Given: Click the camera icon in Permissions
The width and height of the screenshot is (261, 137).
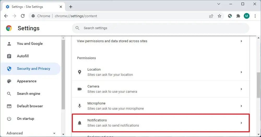Looking at the screenshot, I should pos(80,89).
